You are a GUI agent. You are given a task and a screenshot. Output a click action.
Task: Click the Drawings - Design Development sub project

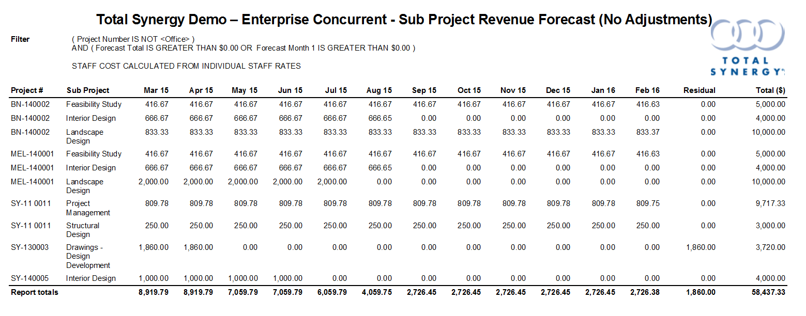pos(88,256)
